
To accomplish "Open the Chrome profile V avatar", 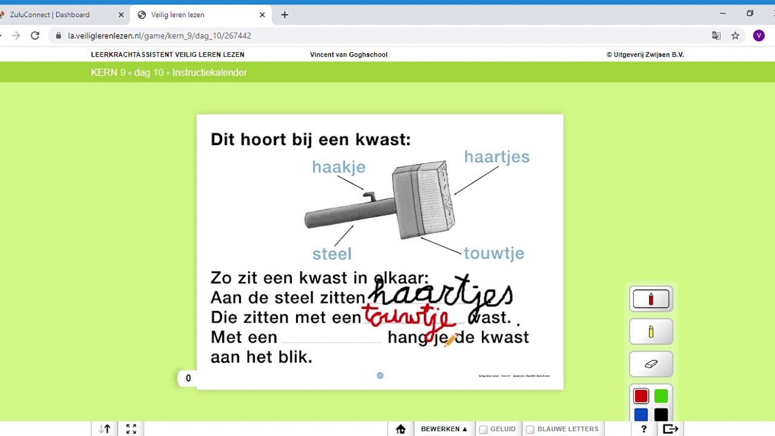I will click(759, 36).
